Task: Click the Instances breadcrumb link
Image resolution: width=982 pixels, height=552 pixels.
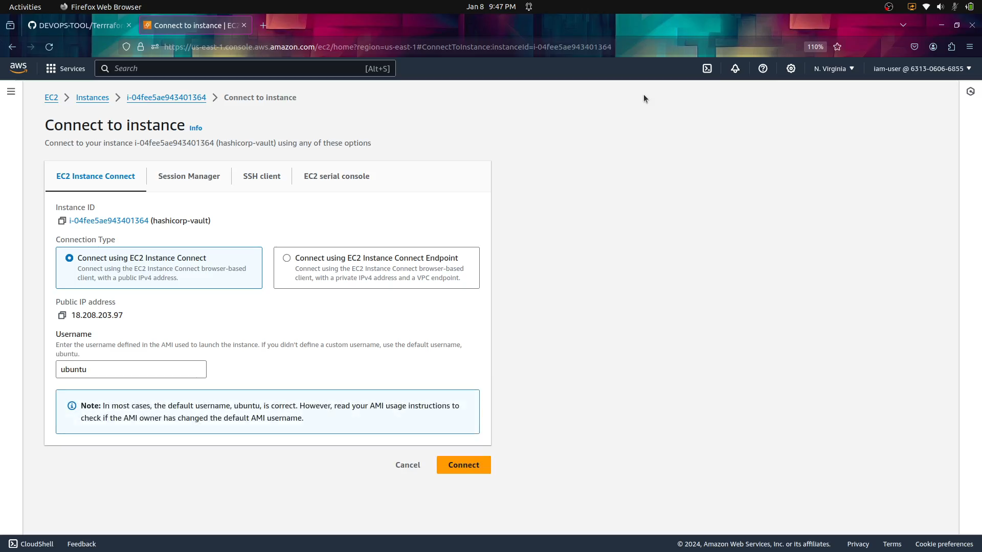Action: (x=92, y=98)
